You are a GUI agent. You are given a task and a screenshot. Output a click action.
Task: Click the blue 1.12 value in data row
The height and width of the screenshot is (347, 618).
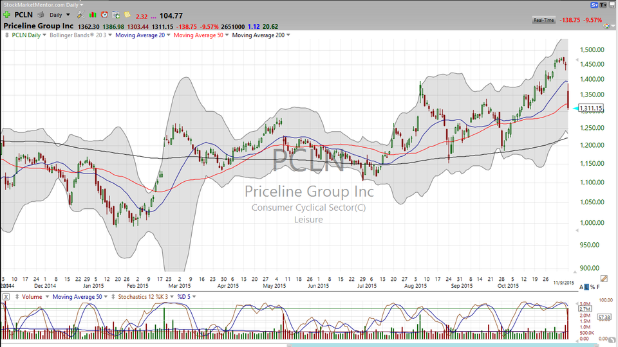(254, 27)
